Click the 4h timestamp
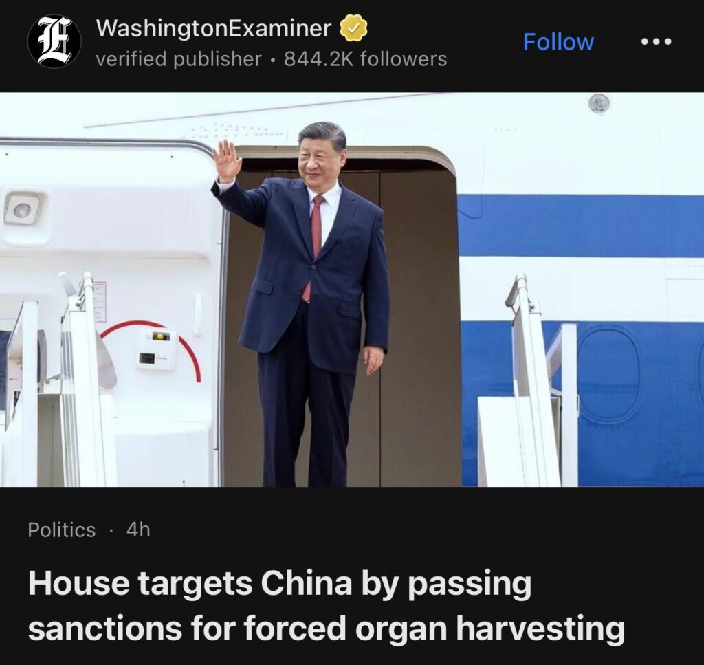 [138, 530]
